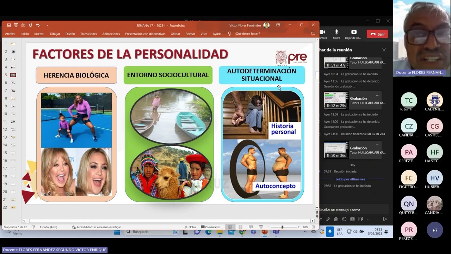Switch to Reading view icon

(251, 227)
